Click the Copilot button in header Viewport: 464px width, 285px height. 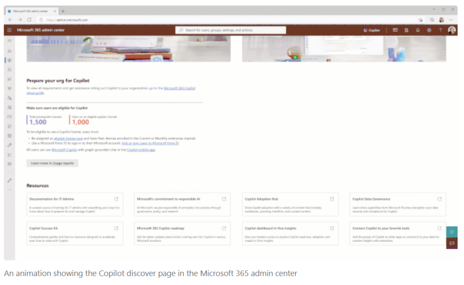372,30
